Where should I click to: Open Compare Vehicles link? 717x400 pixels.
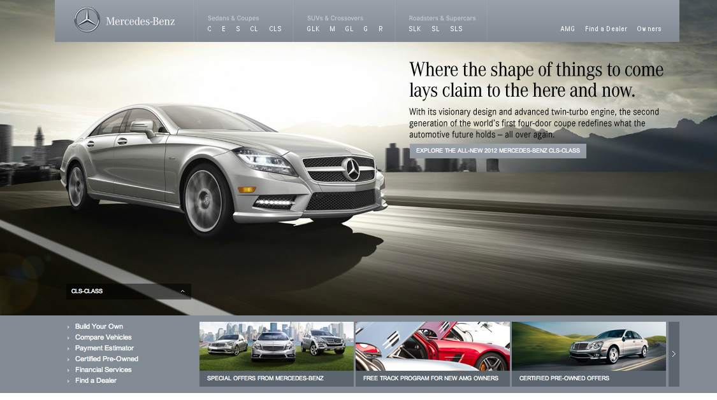(x=103, y=338)
